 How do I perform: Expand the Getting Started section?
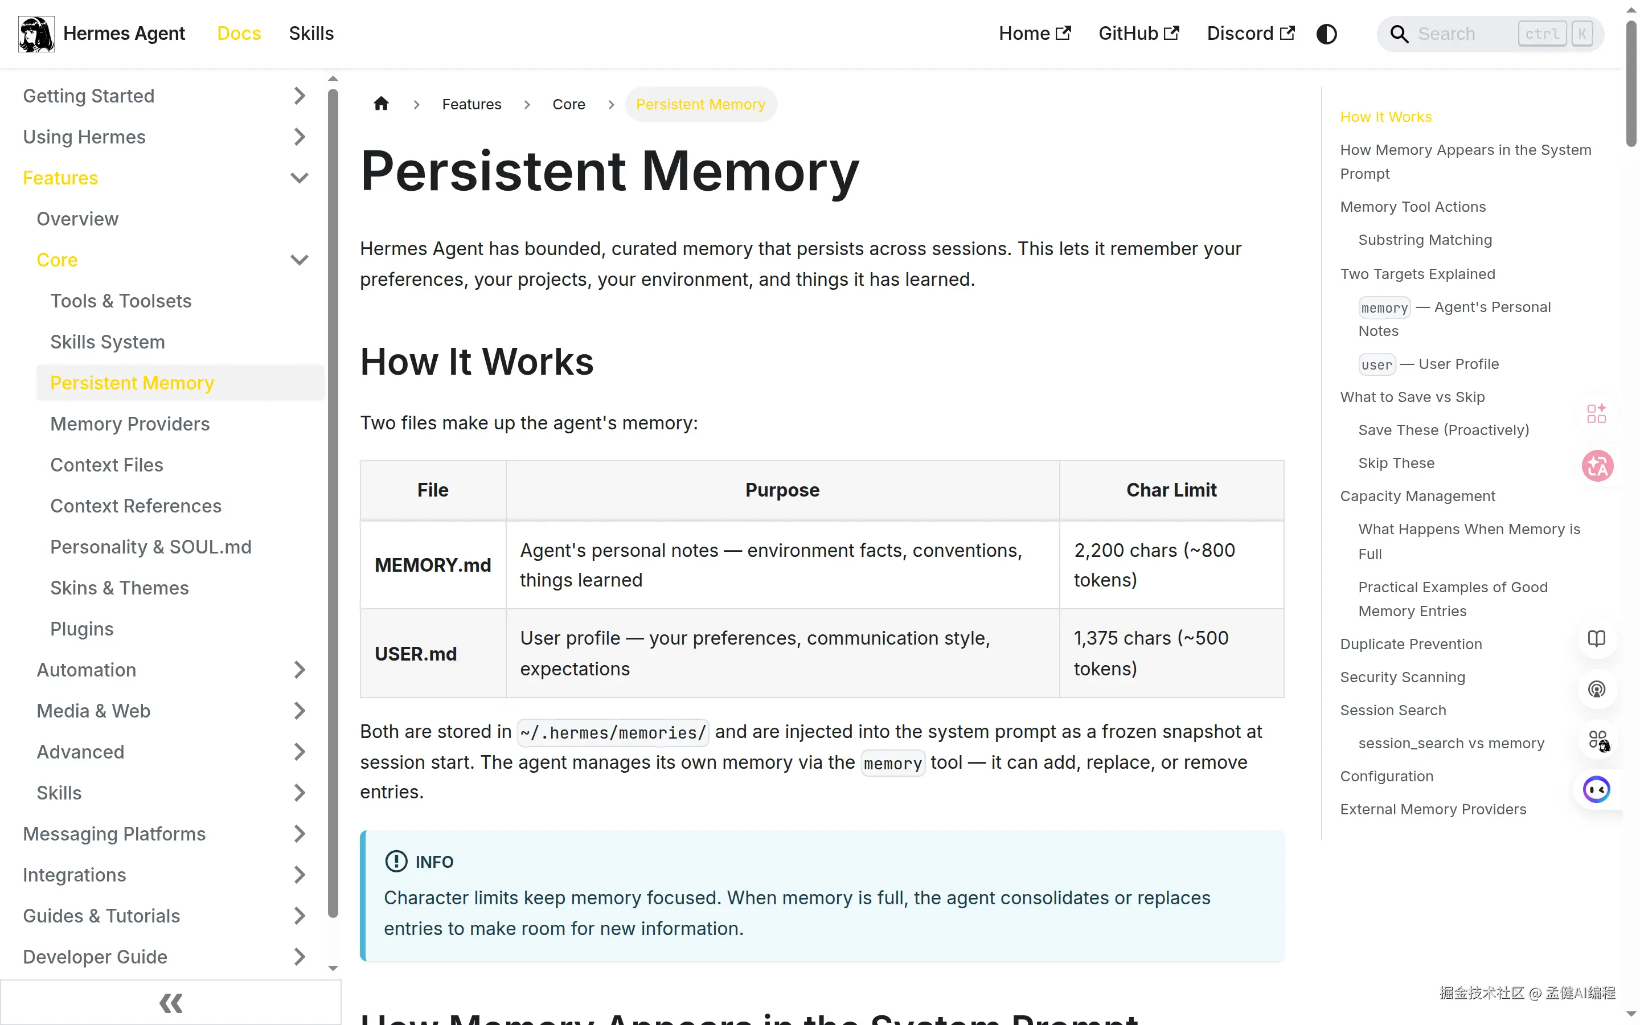click(x=299, y=96)
